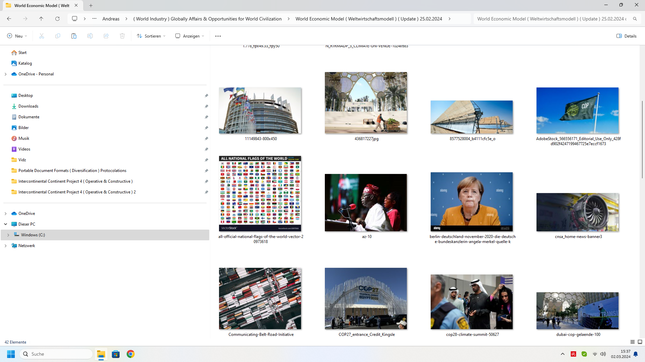This screenshot has height=362, width=645.
Task: Open the Vidz folder in sidebar
Action: [x=22, y=160]
